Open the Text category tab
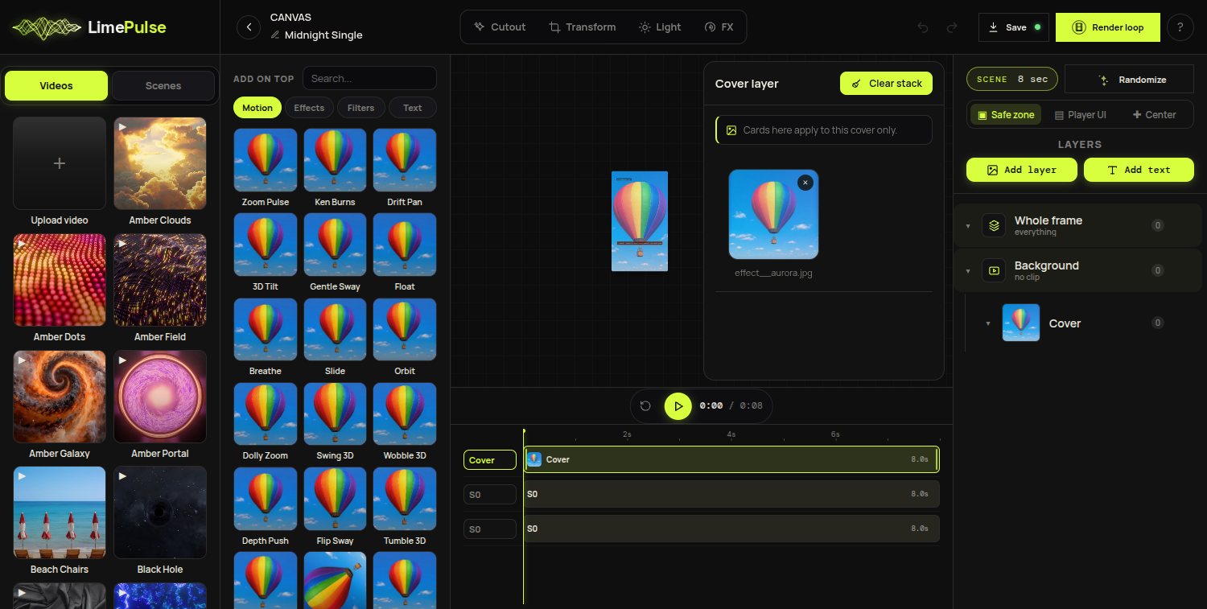This screenshot has width=1207, height=609. (413, 108)
